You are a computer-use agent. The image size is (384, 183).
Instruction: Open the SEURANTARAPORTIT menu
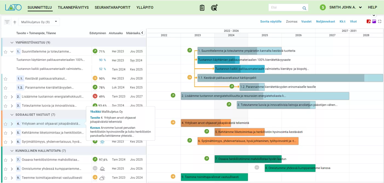click(113, 7)
